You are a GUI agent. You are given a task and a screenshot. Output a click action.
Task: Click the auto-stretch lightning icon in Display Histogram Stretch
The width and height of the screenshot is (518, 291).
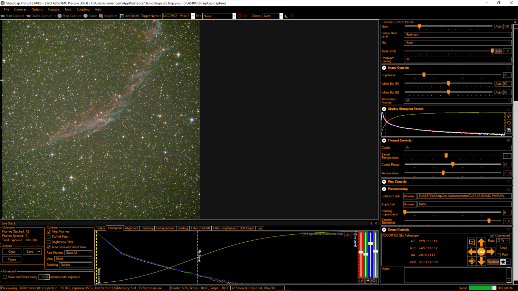[509, 116]
